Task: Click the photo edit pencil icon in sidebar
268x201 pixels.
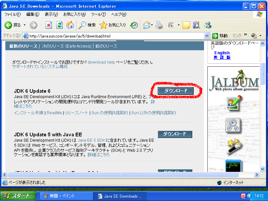Action: tap(234, 103)
